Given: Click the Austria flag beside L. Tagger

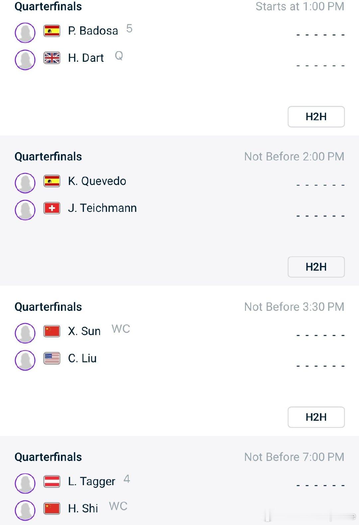Looking at the screenshot, I should point(52,481).
